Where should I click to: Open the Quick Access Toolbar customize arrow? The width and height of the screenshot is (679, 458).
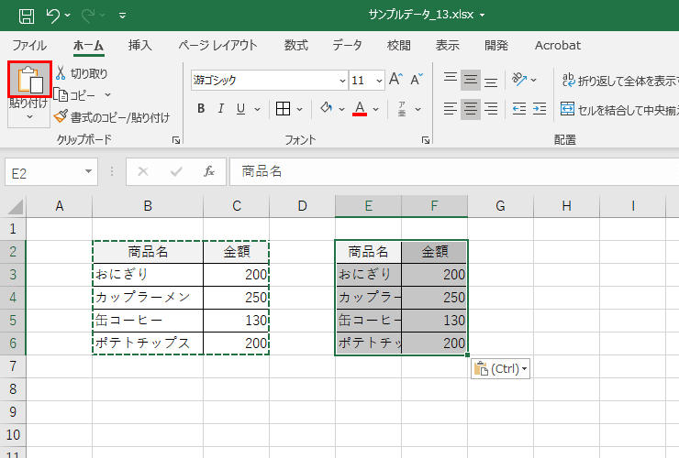click(123, 16)
